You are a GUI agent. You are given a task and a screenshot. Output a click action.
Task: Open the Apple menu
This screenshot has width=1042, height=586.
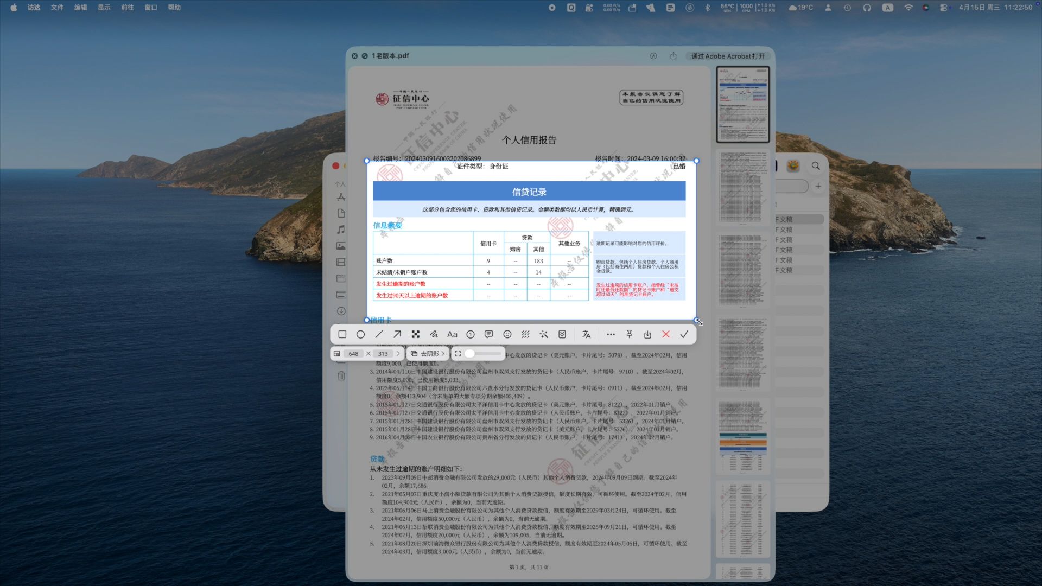[14, 8]
